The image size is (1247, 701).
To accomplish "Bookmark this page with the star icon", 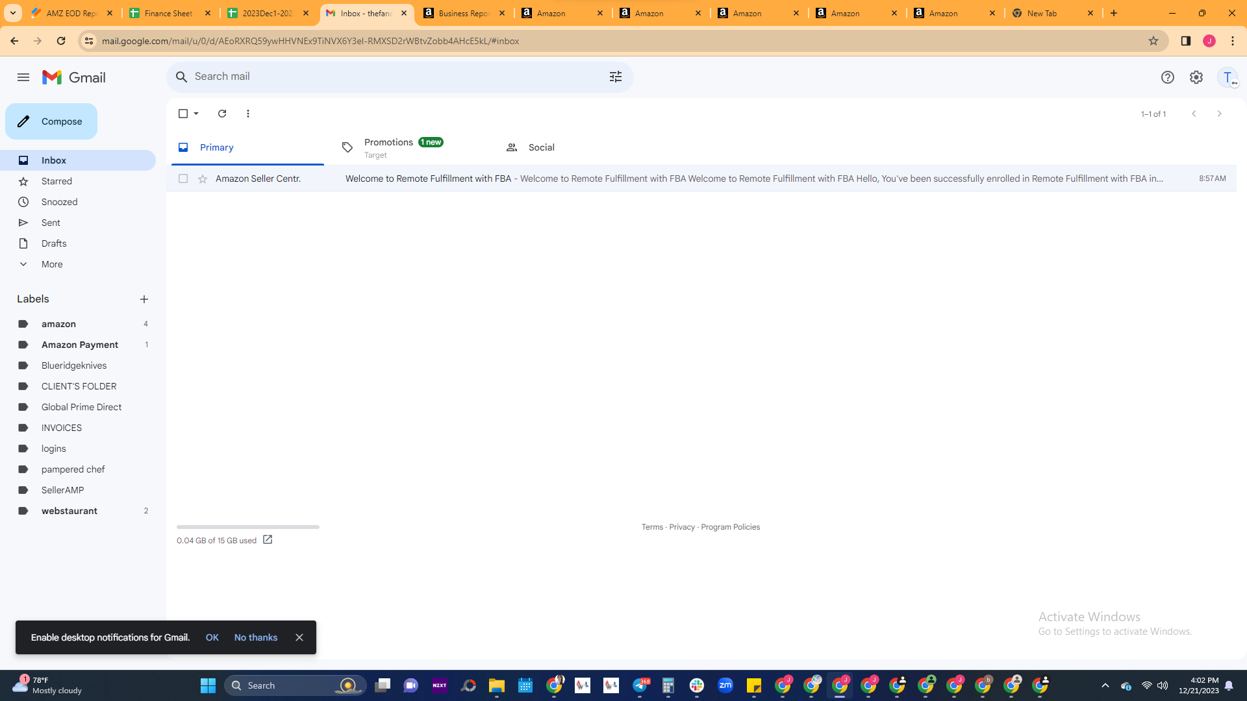I will click(x=1153, y=41).
